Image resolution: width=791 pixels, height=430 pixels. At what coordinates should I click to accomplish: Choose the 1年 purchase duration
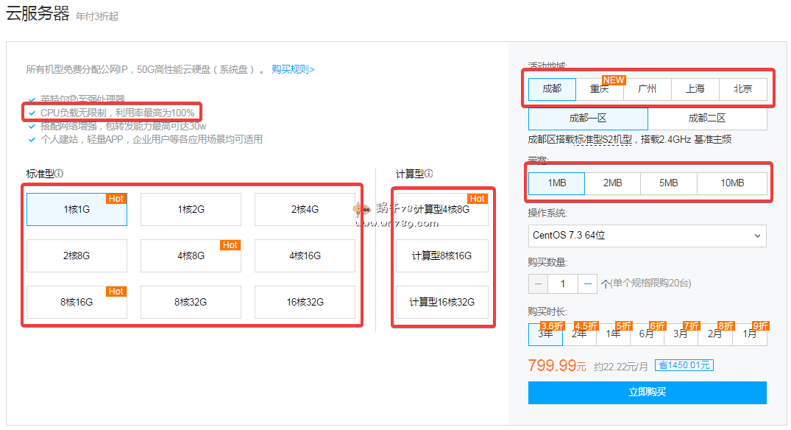(612, 334)
